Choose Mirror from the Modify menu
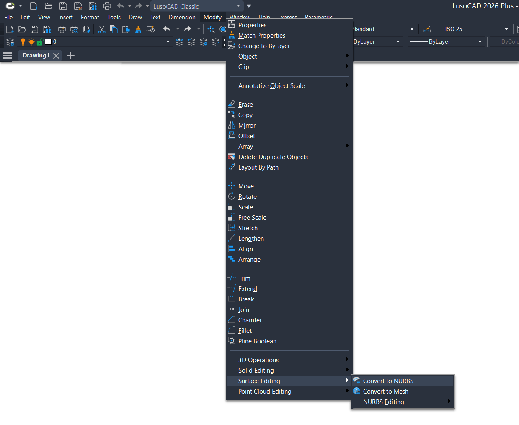The height and width of the screenshot is (425, 519). pyautogui.click(x=289, y=126)
